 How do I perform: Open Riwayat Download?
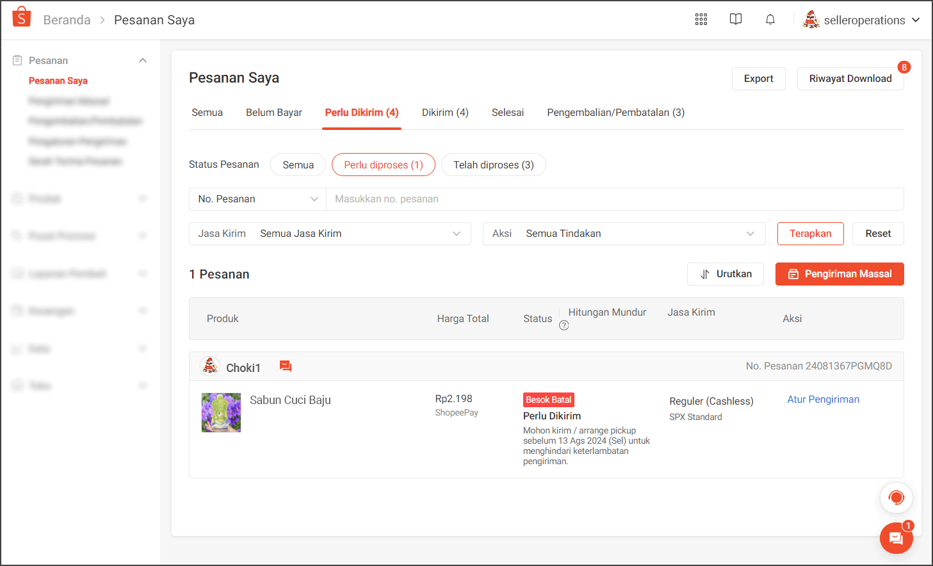coord(850,79)
